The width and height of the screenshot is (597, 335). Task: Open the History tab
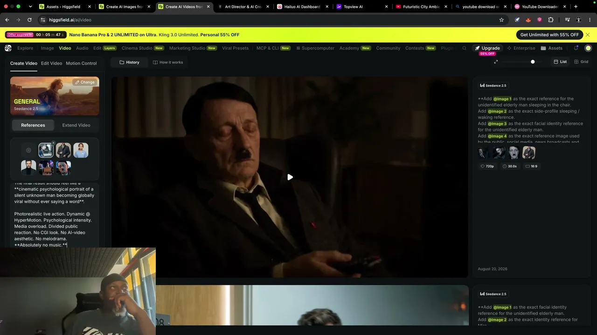[x=129, y=62]
